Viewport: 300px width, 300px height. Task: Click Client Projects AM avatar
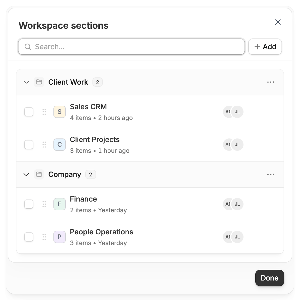(x=227, y=145)
